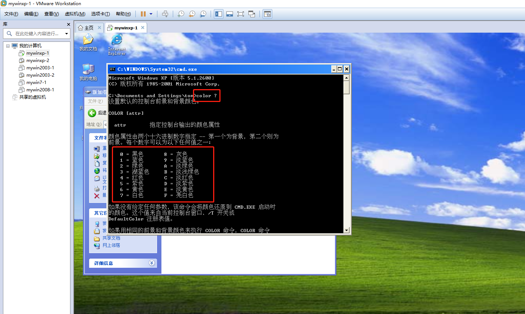Click the cmd window scroll up arrow
The image size is (525, 314).
point(346,78)
